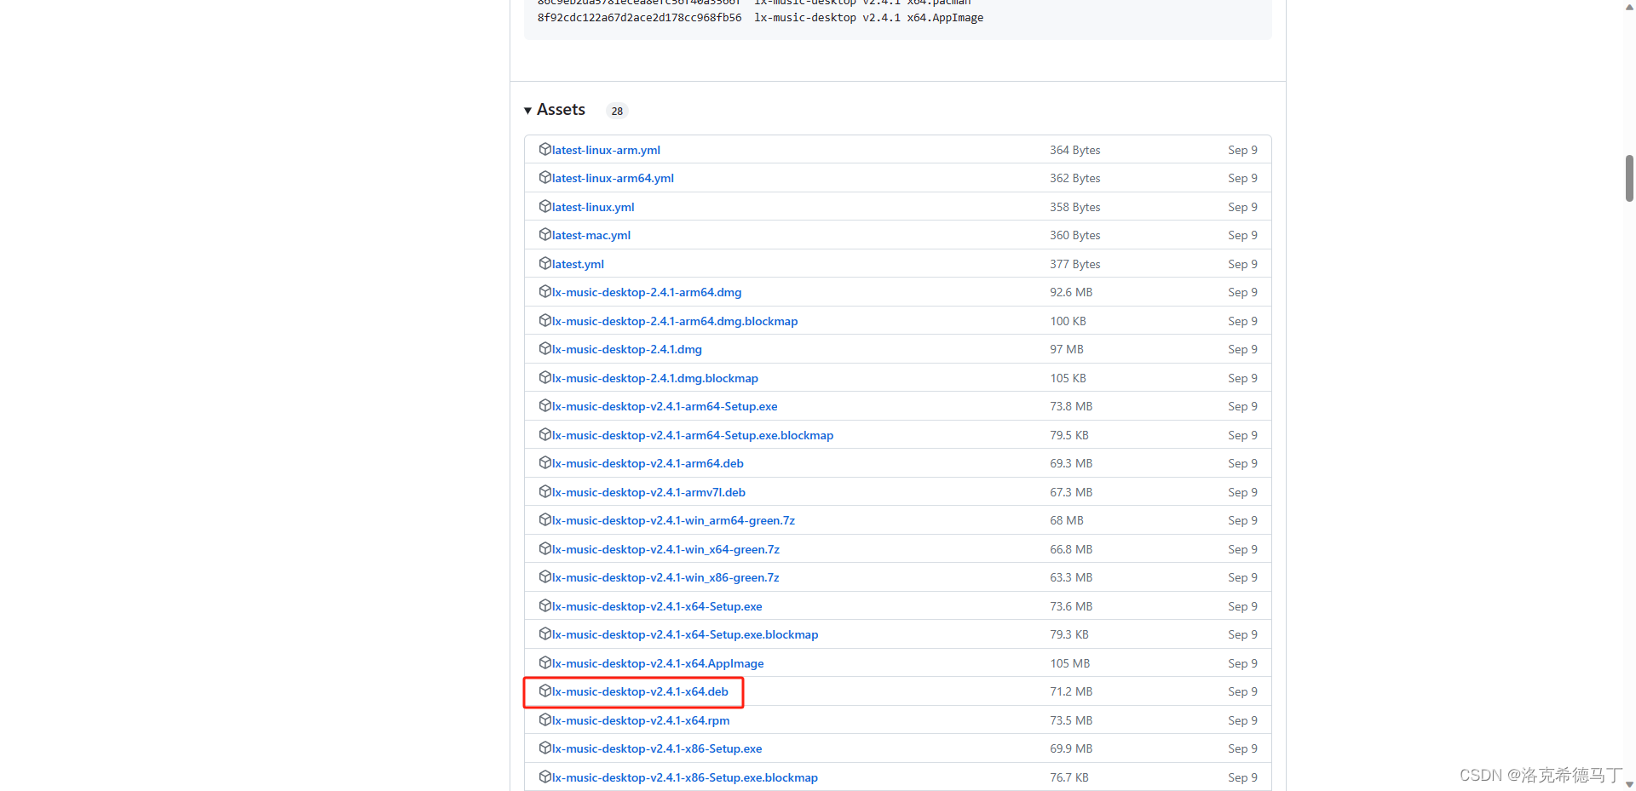Download lx-music-desktop-v2.4.1-arm64.deb
Screen dimensions: 1636x791
[x=648, y=463]
